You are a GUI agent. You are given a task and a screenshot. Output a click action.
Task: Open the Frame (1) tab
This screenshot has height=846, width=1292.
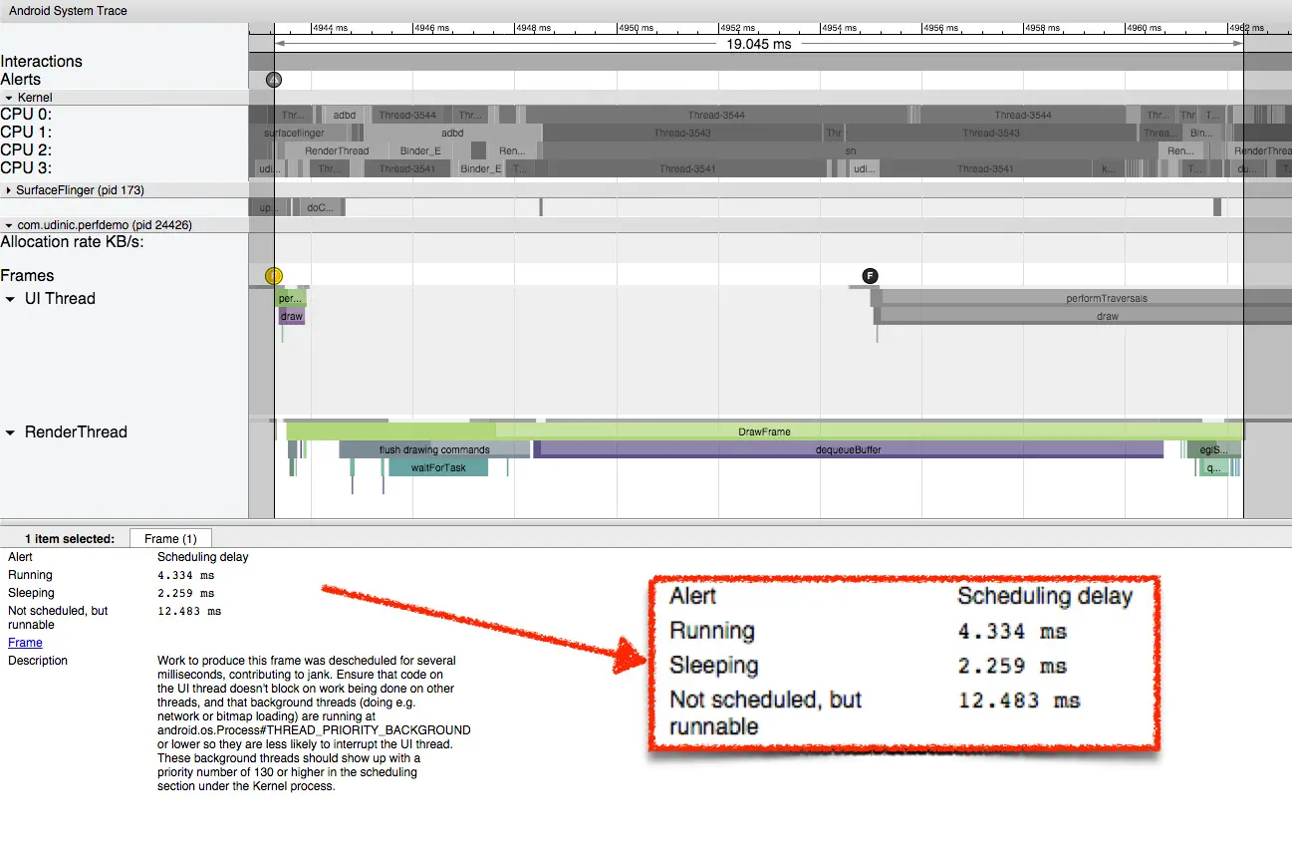point(170,538)
